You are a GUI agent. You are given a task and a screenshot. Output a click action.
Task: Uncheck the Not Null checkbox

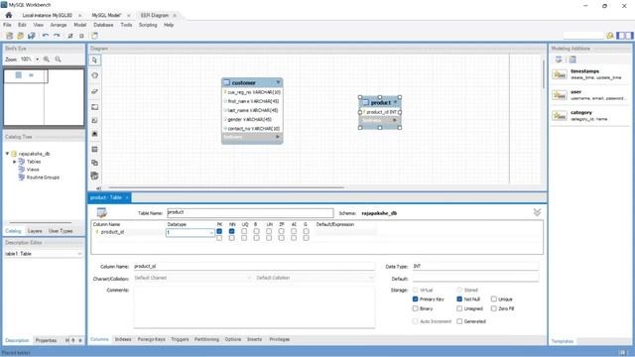[x=459, y=299]
